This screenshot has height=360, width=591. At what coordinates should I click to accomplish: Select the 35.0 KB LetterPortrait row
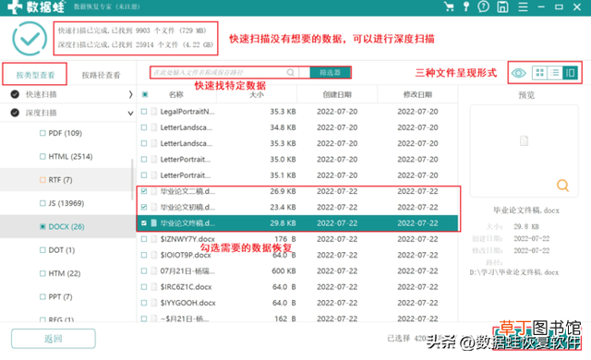(x=297, y=160)
